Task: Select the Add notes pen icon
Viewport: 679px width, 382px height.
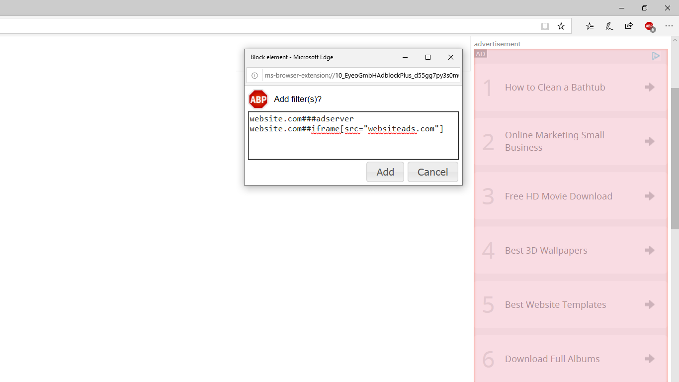Action: [x=609, y=26]
